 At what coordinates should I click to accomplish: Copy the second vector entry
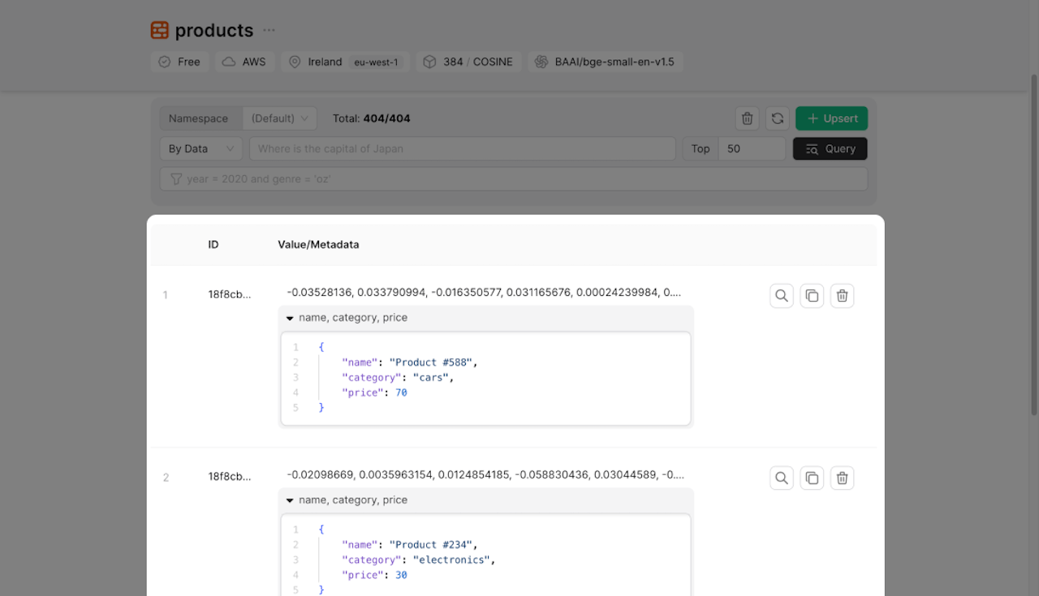pos(812,478)
